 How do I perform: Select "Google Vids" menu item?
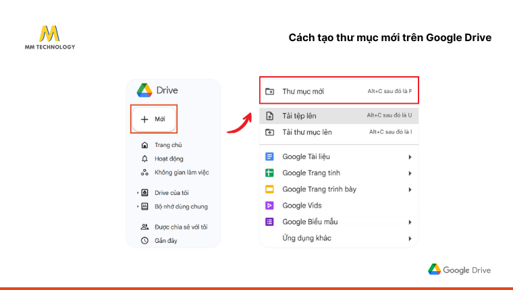point(339,205)
